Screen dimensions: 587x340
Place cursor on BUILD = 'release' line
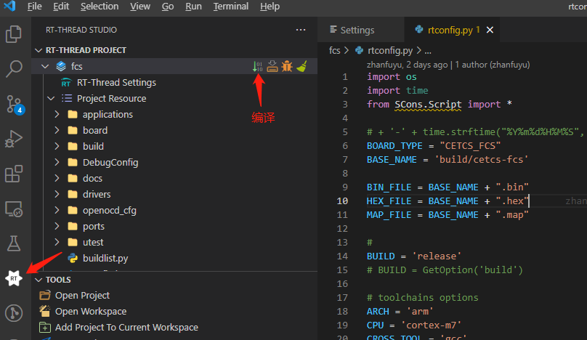tap(413, 256)
